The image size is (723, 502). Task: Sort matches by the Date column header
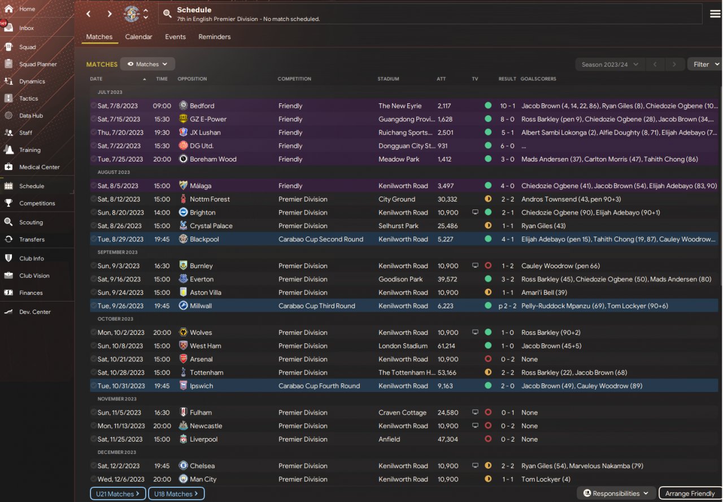(96, 79)
